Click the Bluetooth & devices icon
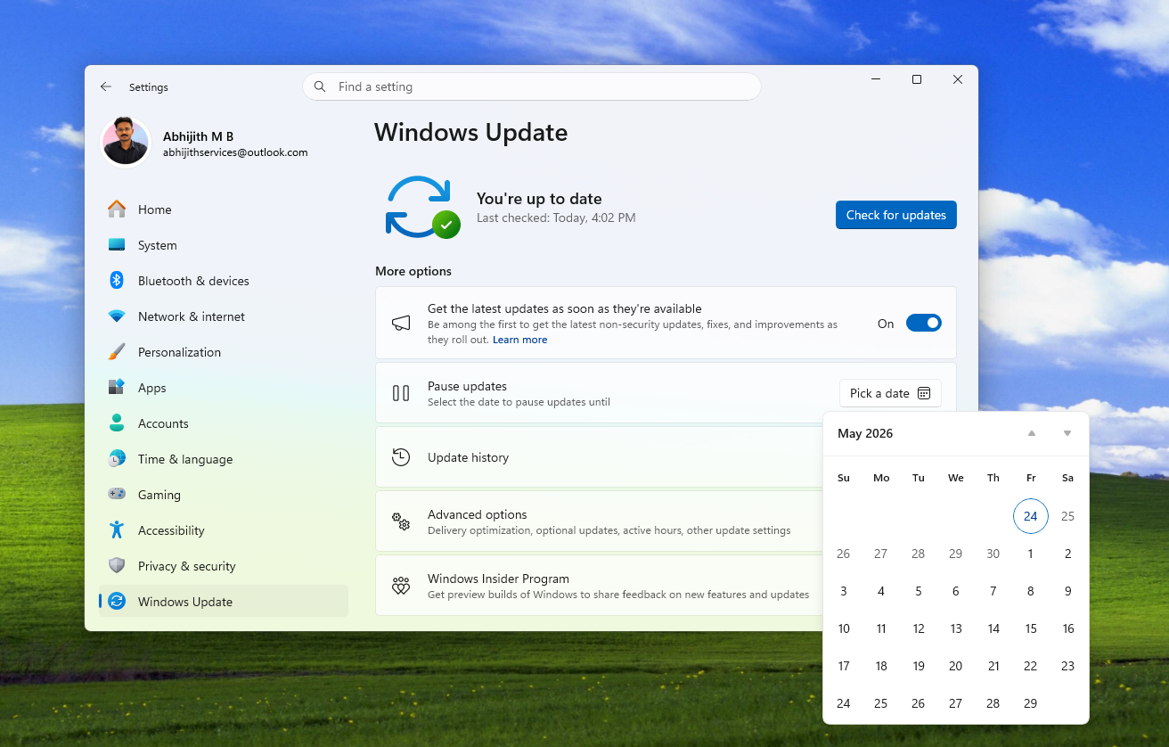The width and height of the screenshot is (1169, 747). click(117, 280)
